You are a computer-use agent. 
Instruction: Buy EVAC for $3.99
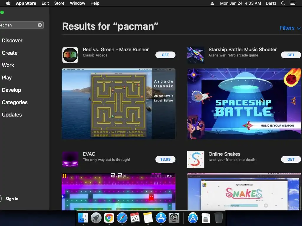coord(165,159)
